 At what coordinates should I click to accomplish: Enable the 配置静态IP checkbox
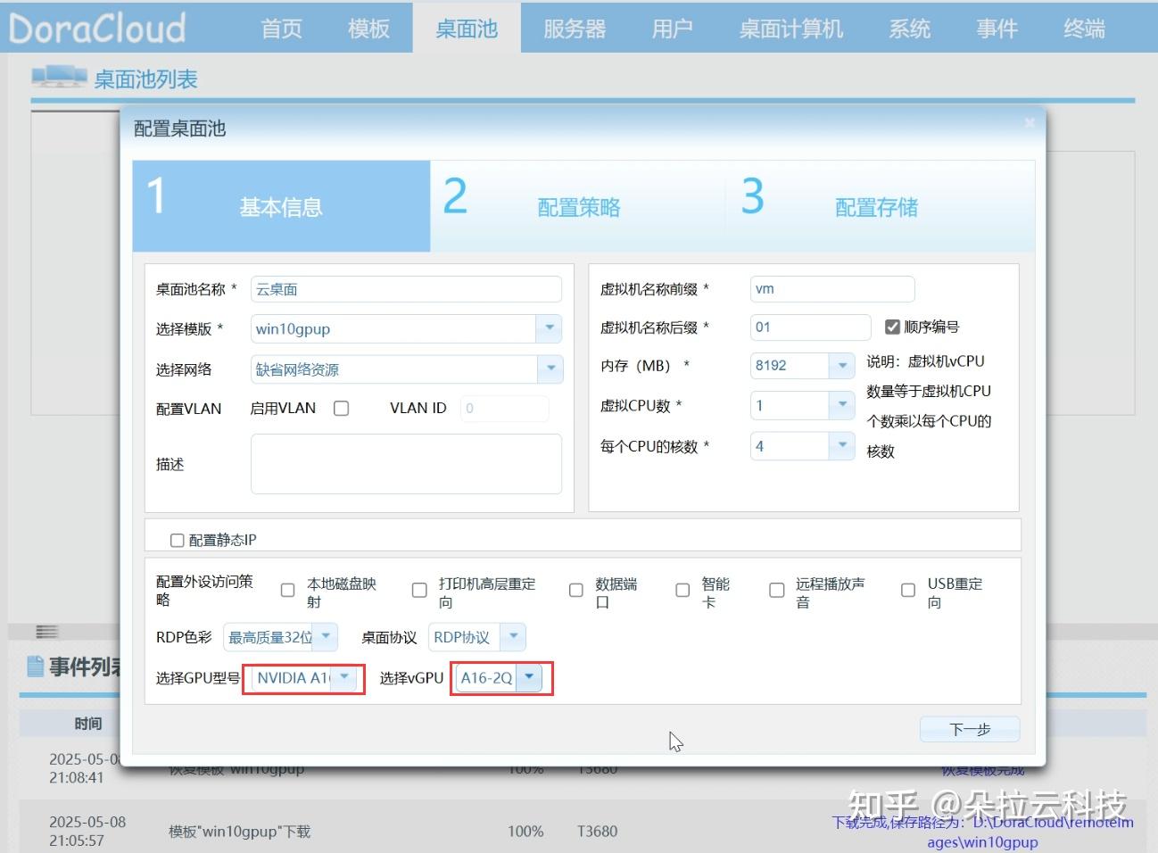click(x=177, y=539)
